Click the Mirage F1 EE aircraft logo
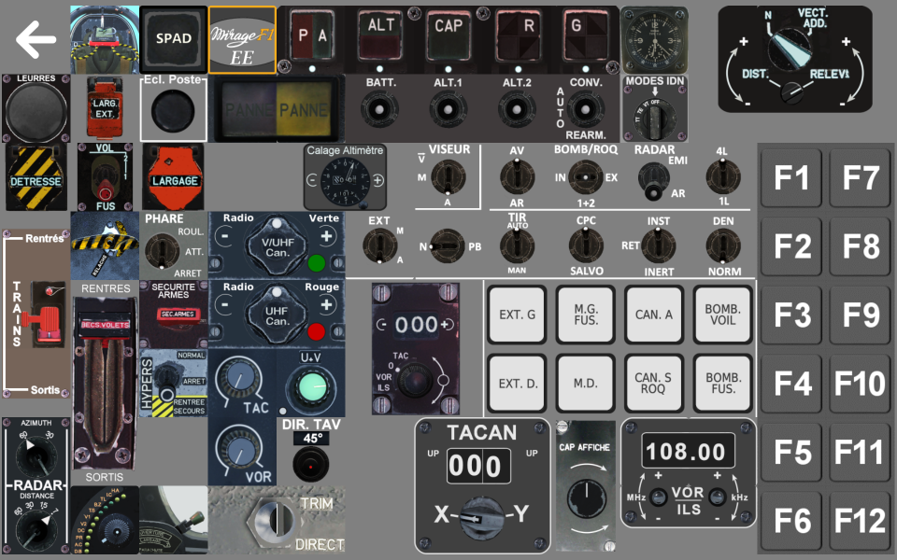The width and height of the screenshot is (897, 560). tap(242, 39)
